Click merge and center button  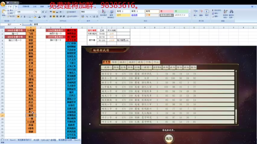(73, 17)
